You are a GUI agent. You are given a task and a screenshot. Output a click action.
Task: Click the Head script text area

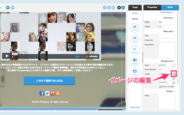coord(167,102)
